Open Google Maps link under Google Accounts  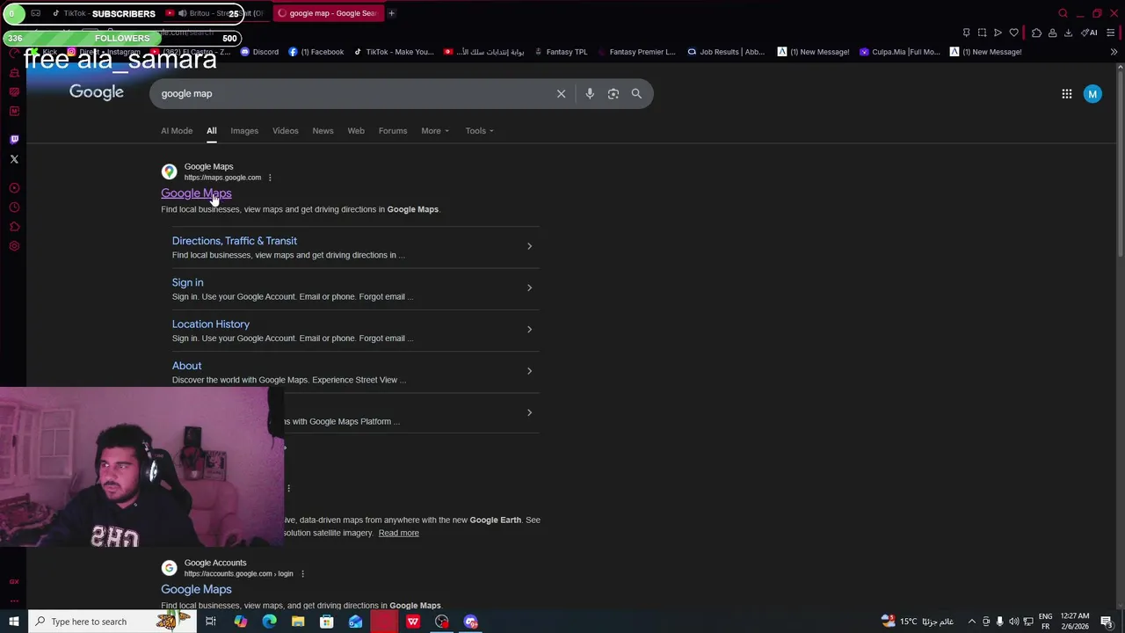[x=196, y=589]
